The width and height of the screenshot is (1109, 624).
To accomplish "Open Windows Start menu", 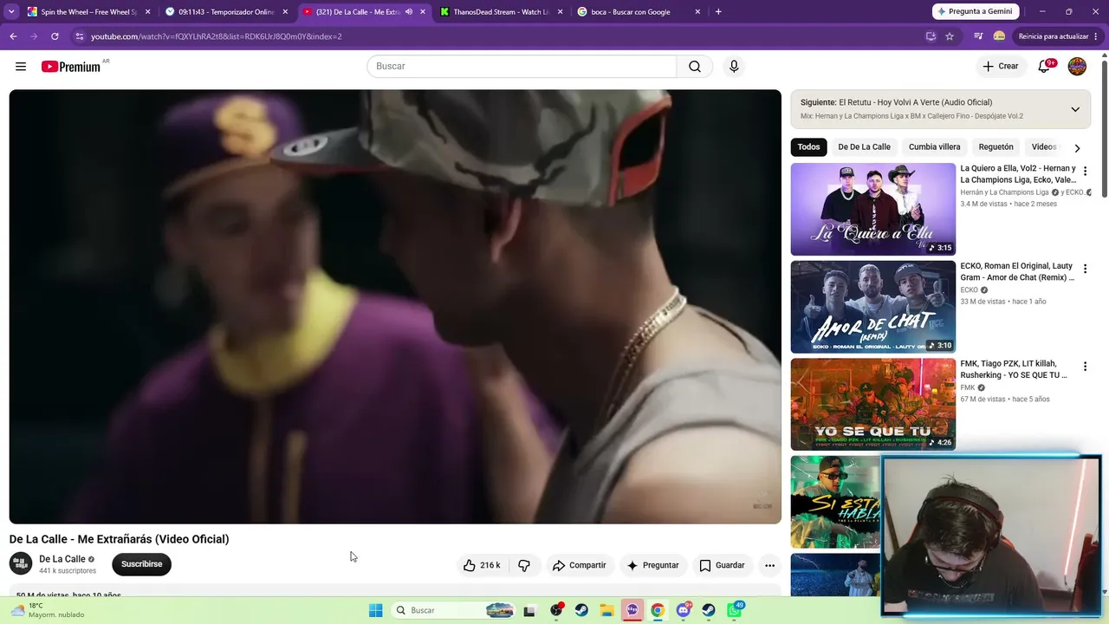I will 375,610.
